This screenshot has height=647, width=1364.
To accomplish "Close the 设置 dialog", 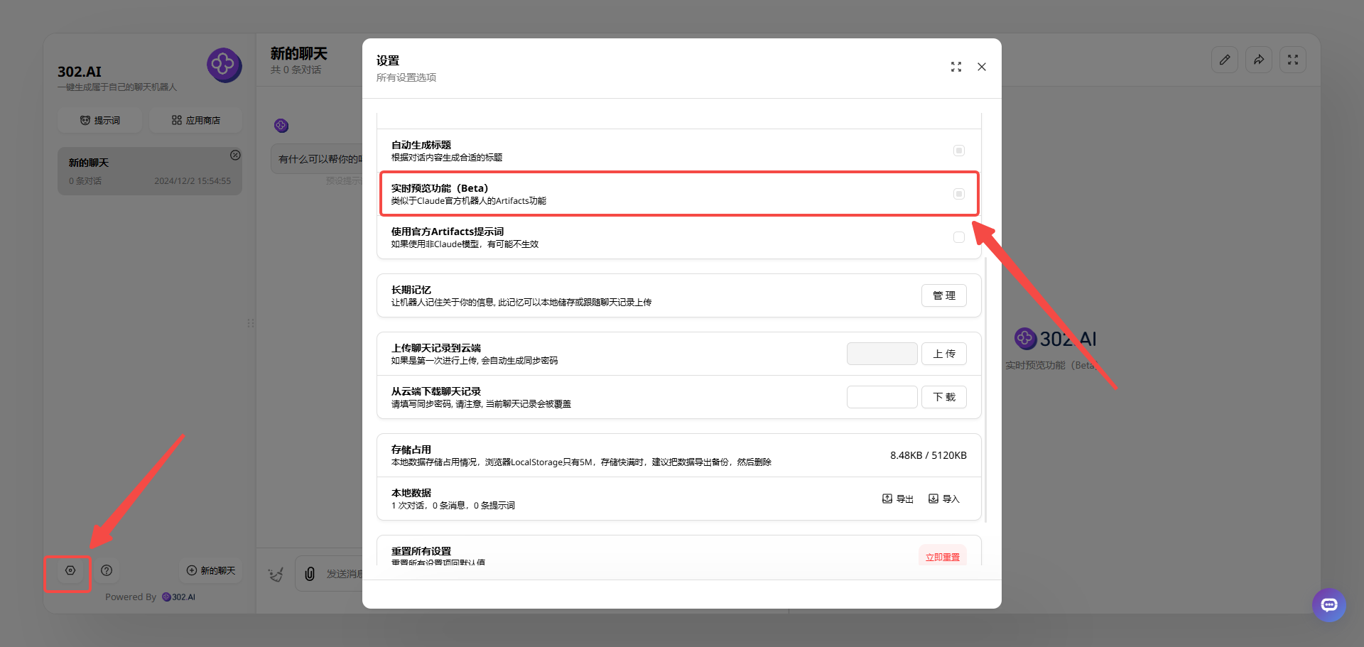I will point(982,67).
